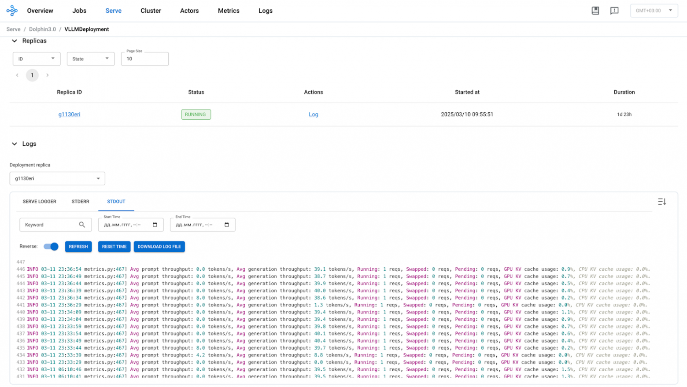Open the documentation book icon
687x387 pixels.
[595, 11]
